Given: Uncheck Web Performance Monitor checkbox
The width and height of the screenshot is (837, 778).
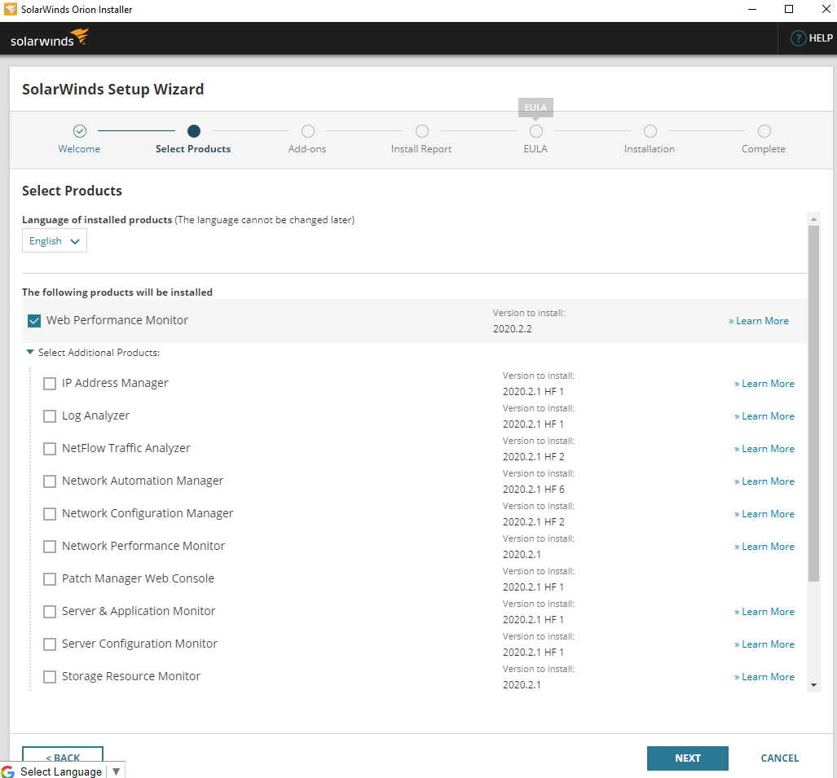Looking at the screenshot, I should [34, 321].
